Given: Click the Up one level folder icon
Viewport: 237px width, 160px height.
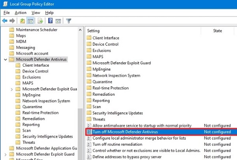Looking at the screenshot, I should coord(23,21).
